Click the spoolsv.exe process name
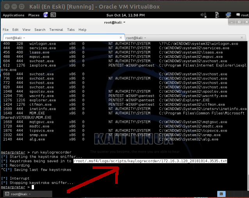Viewport: 249px width, 198px height. [41, 92]
